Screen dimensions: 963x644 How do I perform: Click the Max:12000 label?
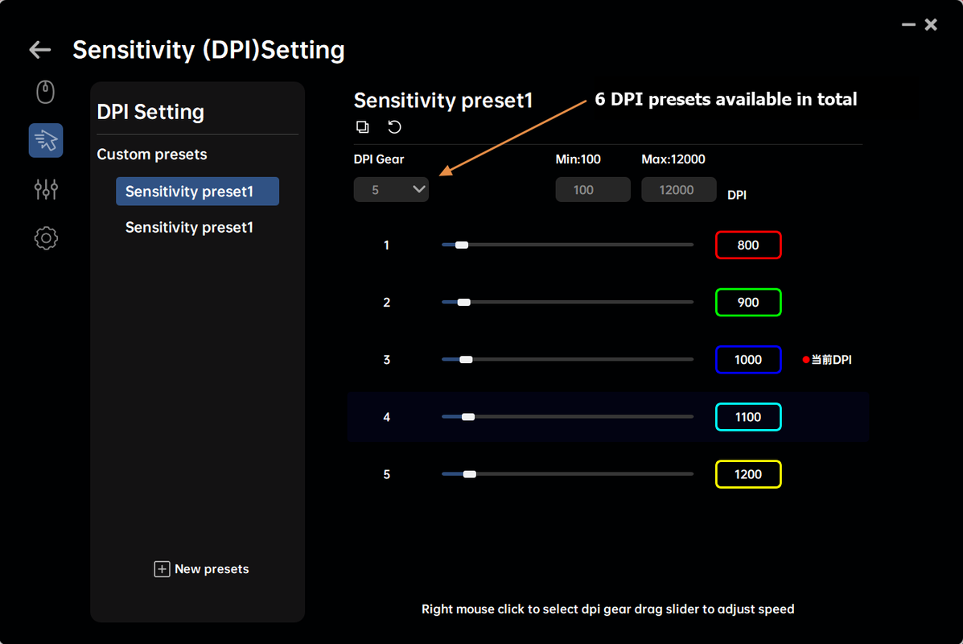(x=673, y=159)
